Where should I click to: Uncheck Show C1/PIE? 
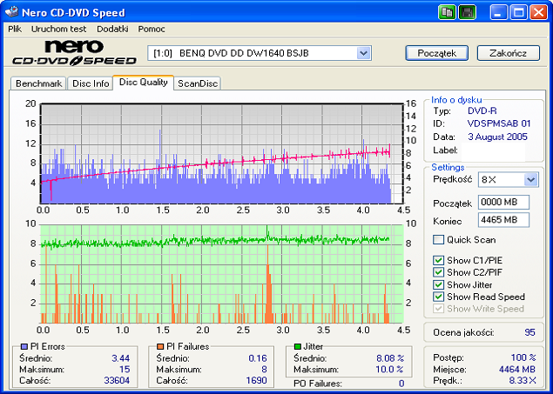coord(438,261)
